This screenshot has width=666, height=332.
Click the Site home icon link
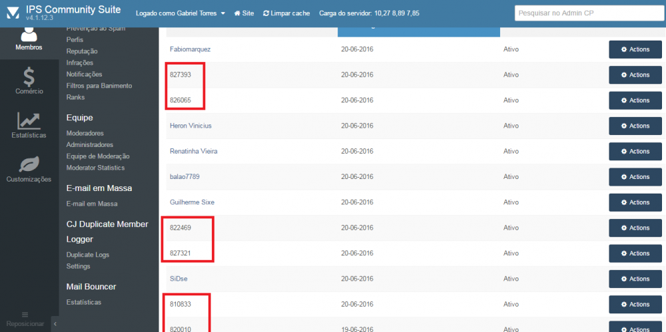tap(237, 13)
